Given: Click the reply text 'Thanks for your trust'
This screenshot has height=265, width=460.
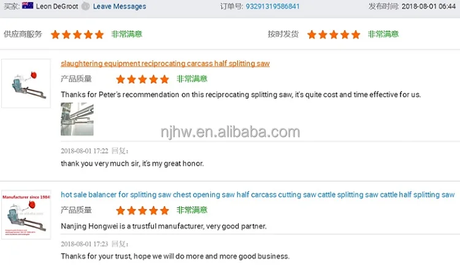Looking at the screenshot, I should coord(175,256).
